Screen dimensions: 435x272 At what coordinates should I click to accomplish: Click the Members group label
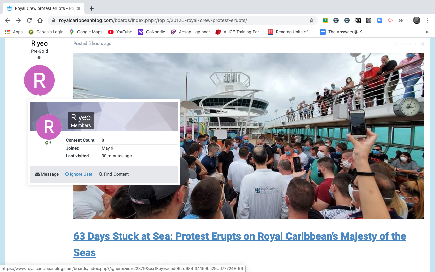pos(81,125)
